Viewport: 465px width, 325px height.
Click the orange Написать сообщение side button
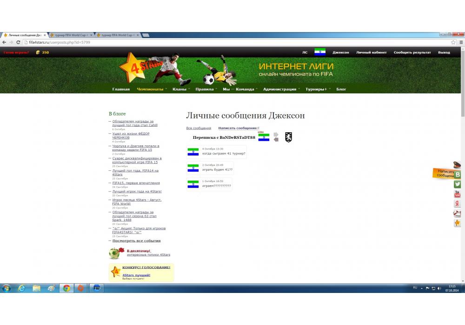(445, 174)
